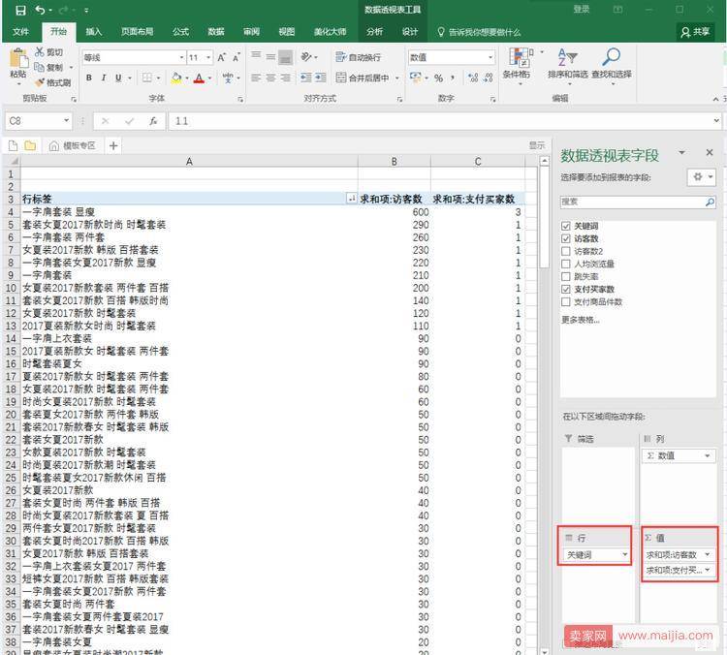
Task: Click the Cut scissors icon
Action: [40, 52]
